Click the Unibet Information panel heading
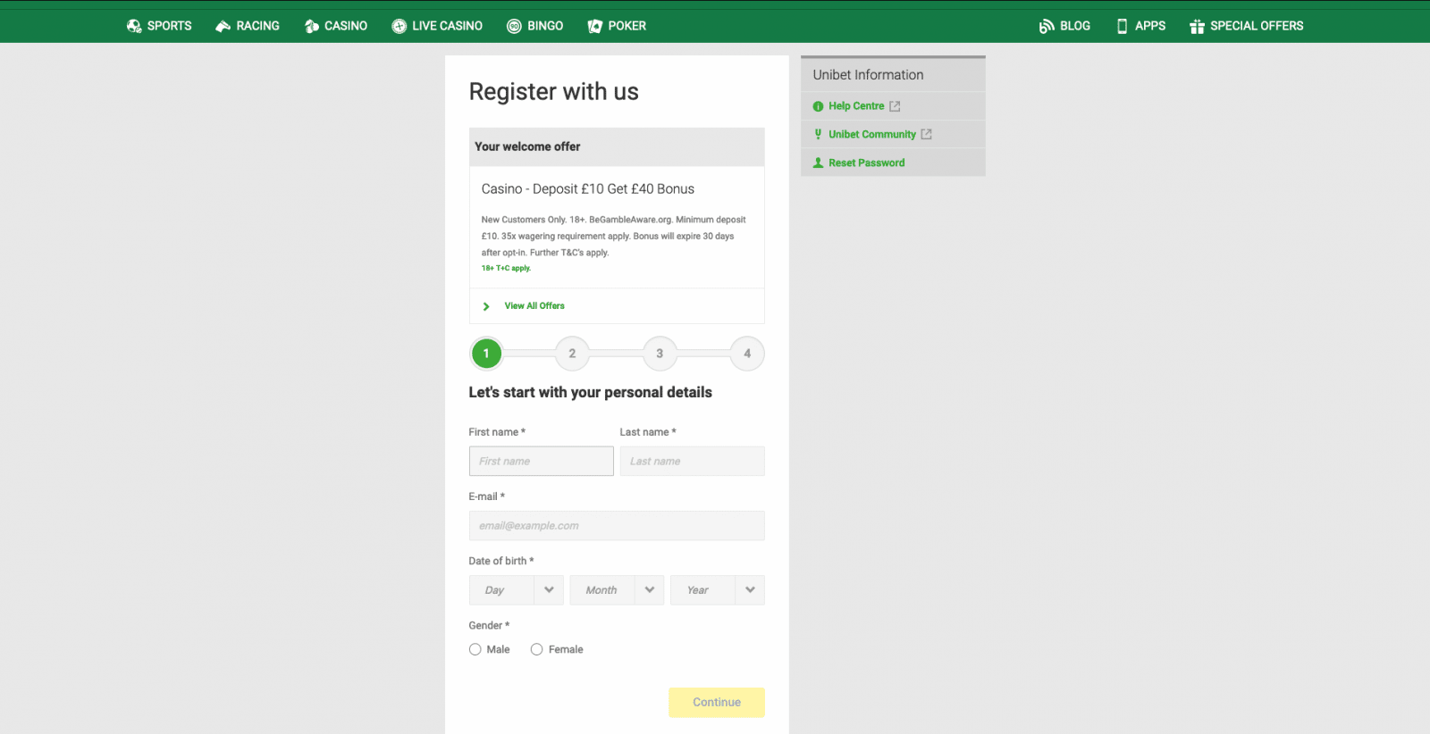The width and height of the screenshot is (1430, 734). tap(868, 75)
